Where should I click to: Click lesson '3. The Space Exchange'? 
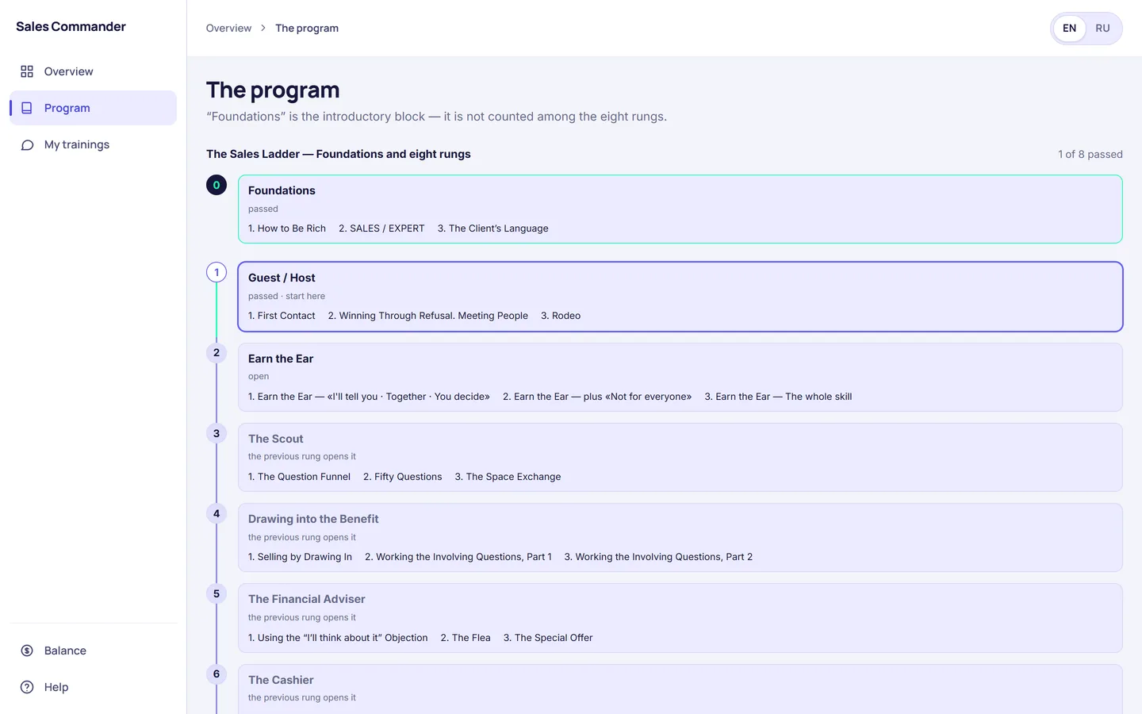coord(508,477)
